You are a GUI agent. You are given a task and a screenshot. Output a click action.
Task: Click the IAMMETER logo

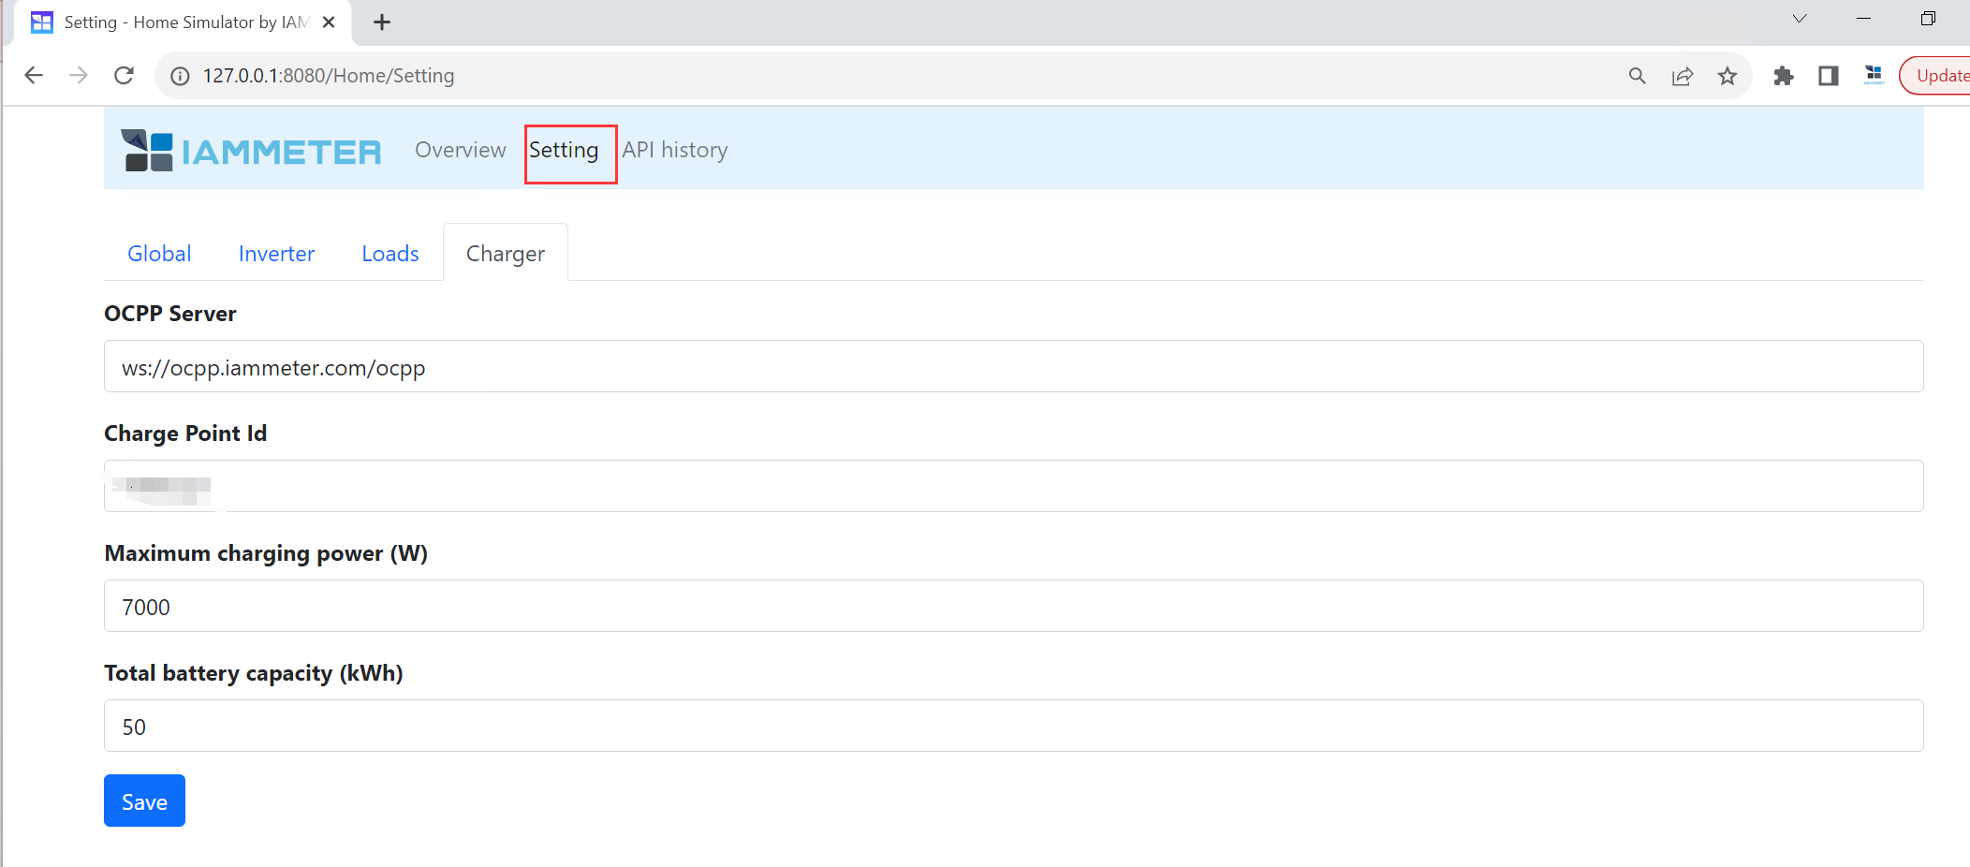click(x=251, y=151)
